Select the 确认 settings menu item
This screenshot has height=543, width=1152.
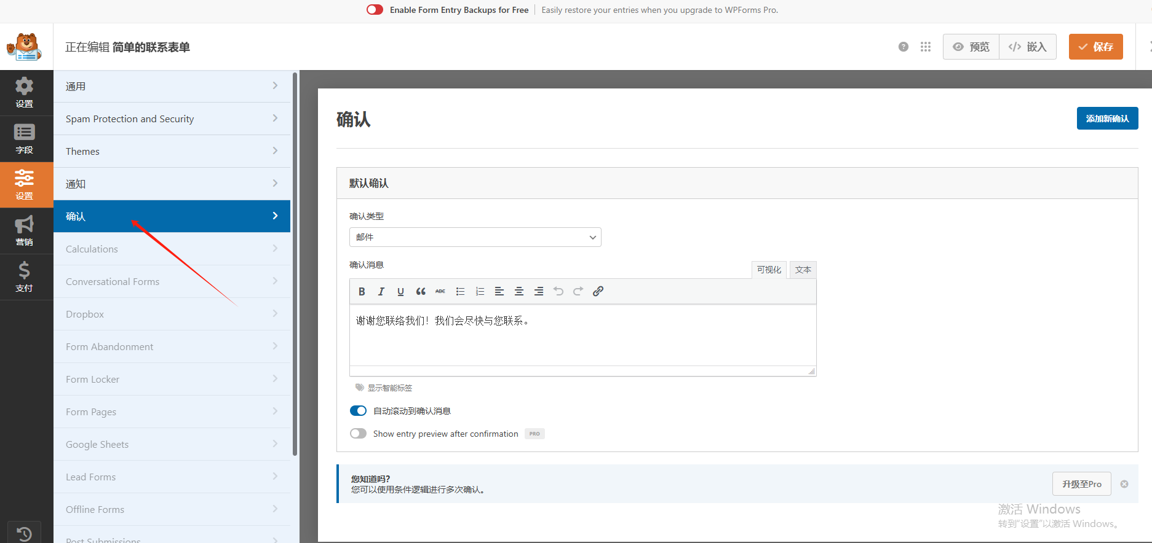coord(172,216)
